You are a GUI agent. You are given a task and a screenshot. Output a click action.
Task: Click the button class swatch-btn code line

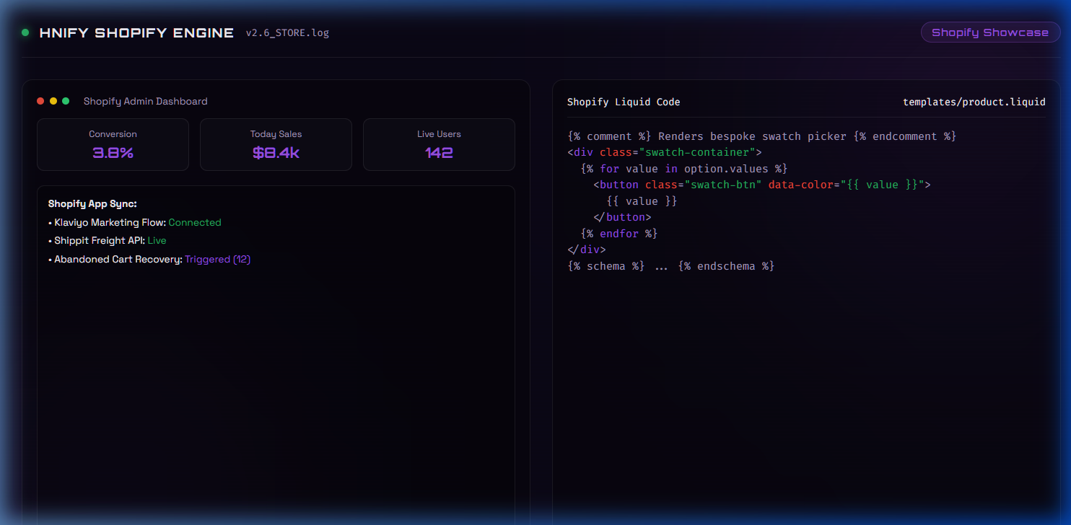click(x=762, y=185)
